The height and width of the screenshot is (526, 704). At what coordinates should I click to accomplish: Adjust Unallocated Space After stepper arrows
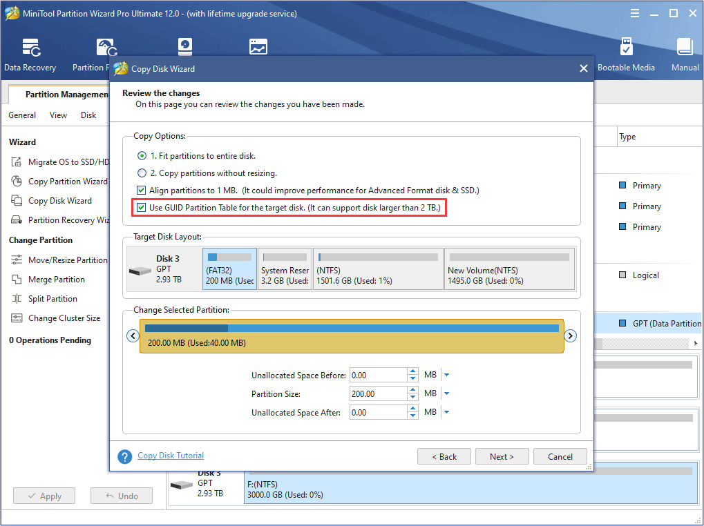tap(412, 412)
